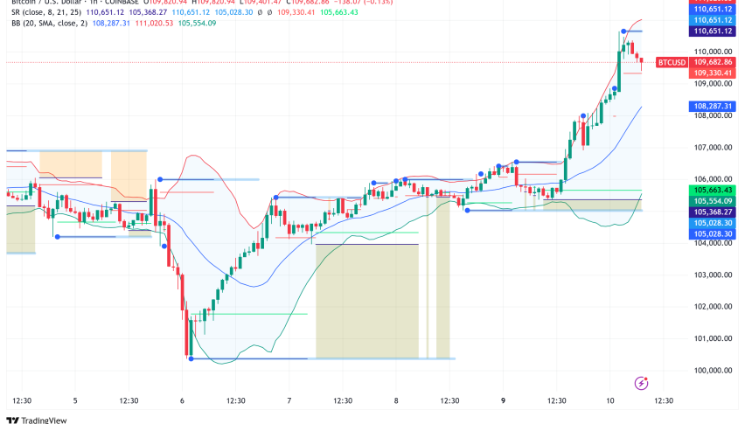Click 111,020.53 value in the BB legend
The width and height of the screenshot is (745, 424).
154,24
